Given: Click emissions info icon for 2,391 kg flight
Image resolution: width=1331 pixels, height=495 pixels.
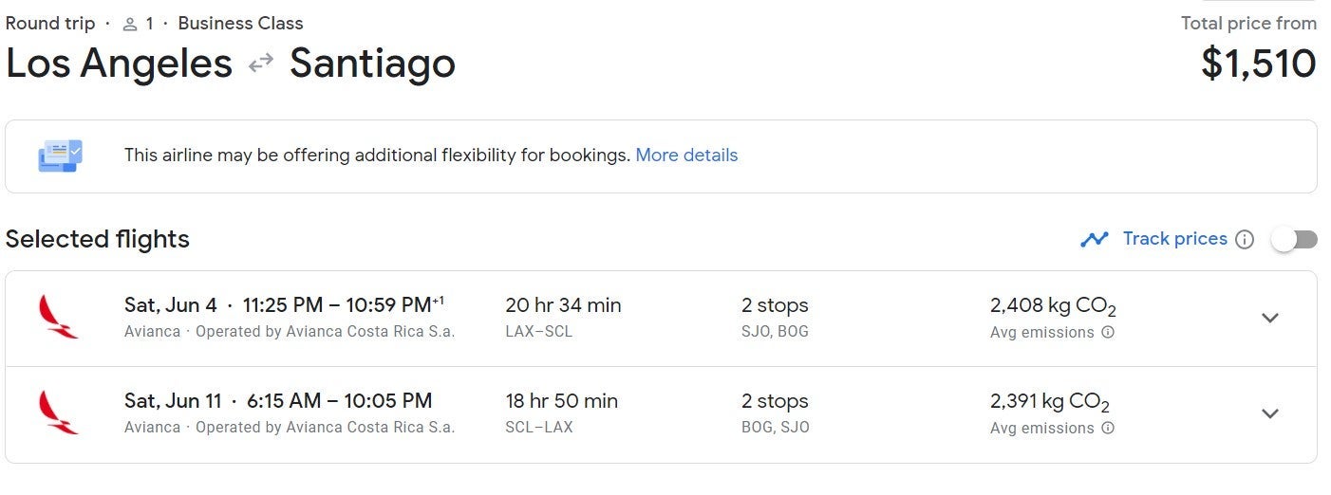Looking at the screenshot, I should click(1108, 429).
